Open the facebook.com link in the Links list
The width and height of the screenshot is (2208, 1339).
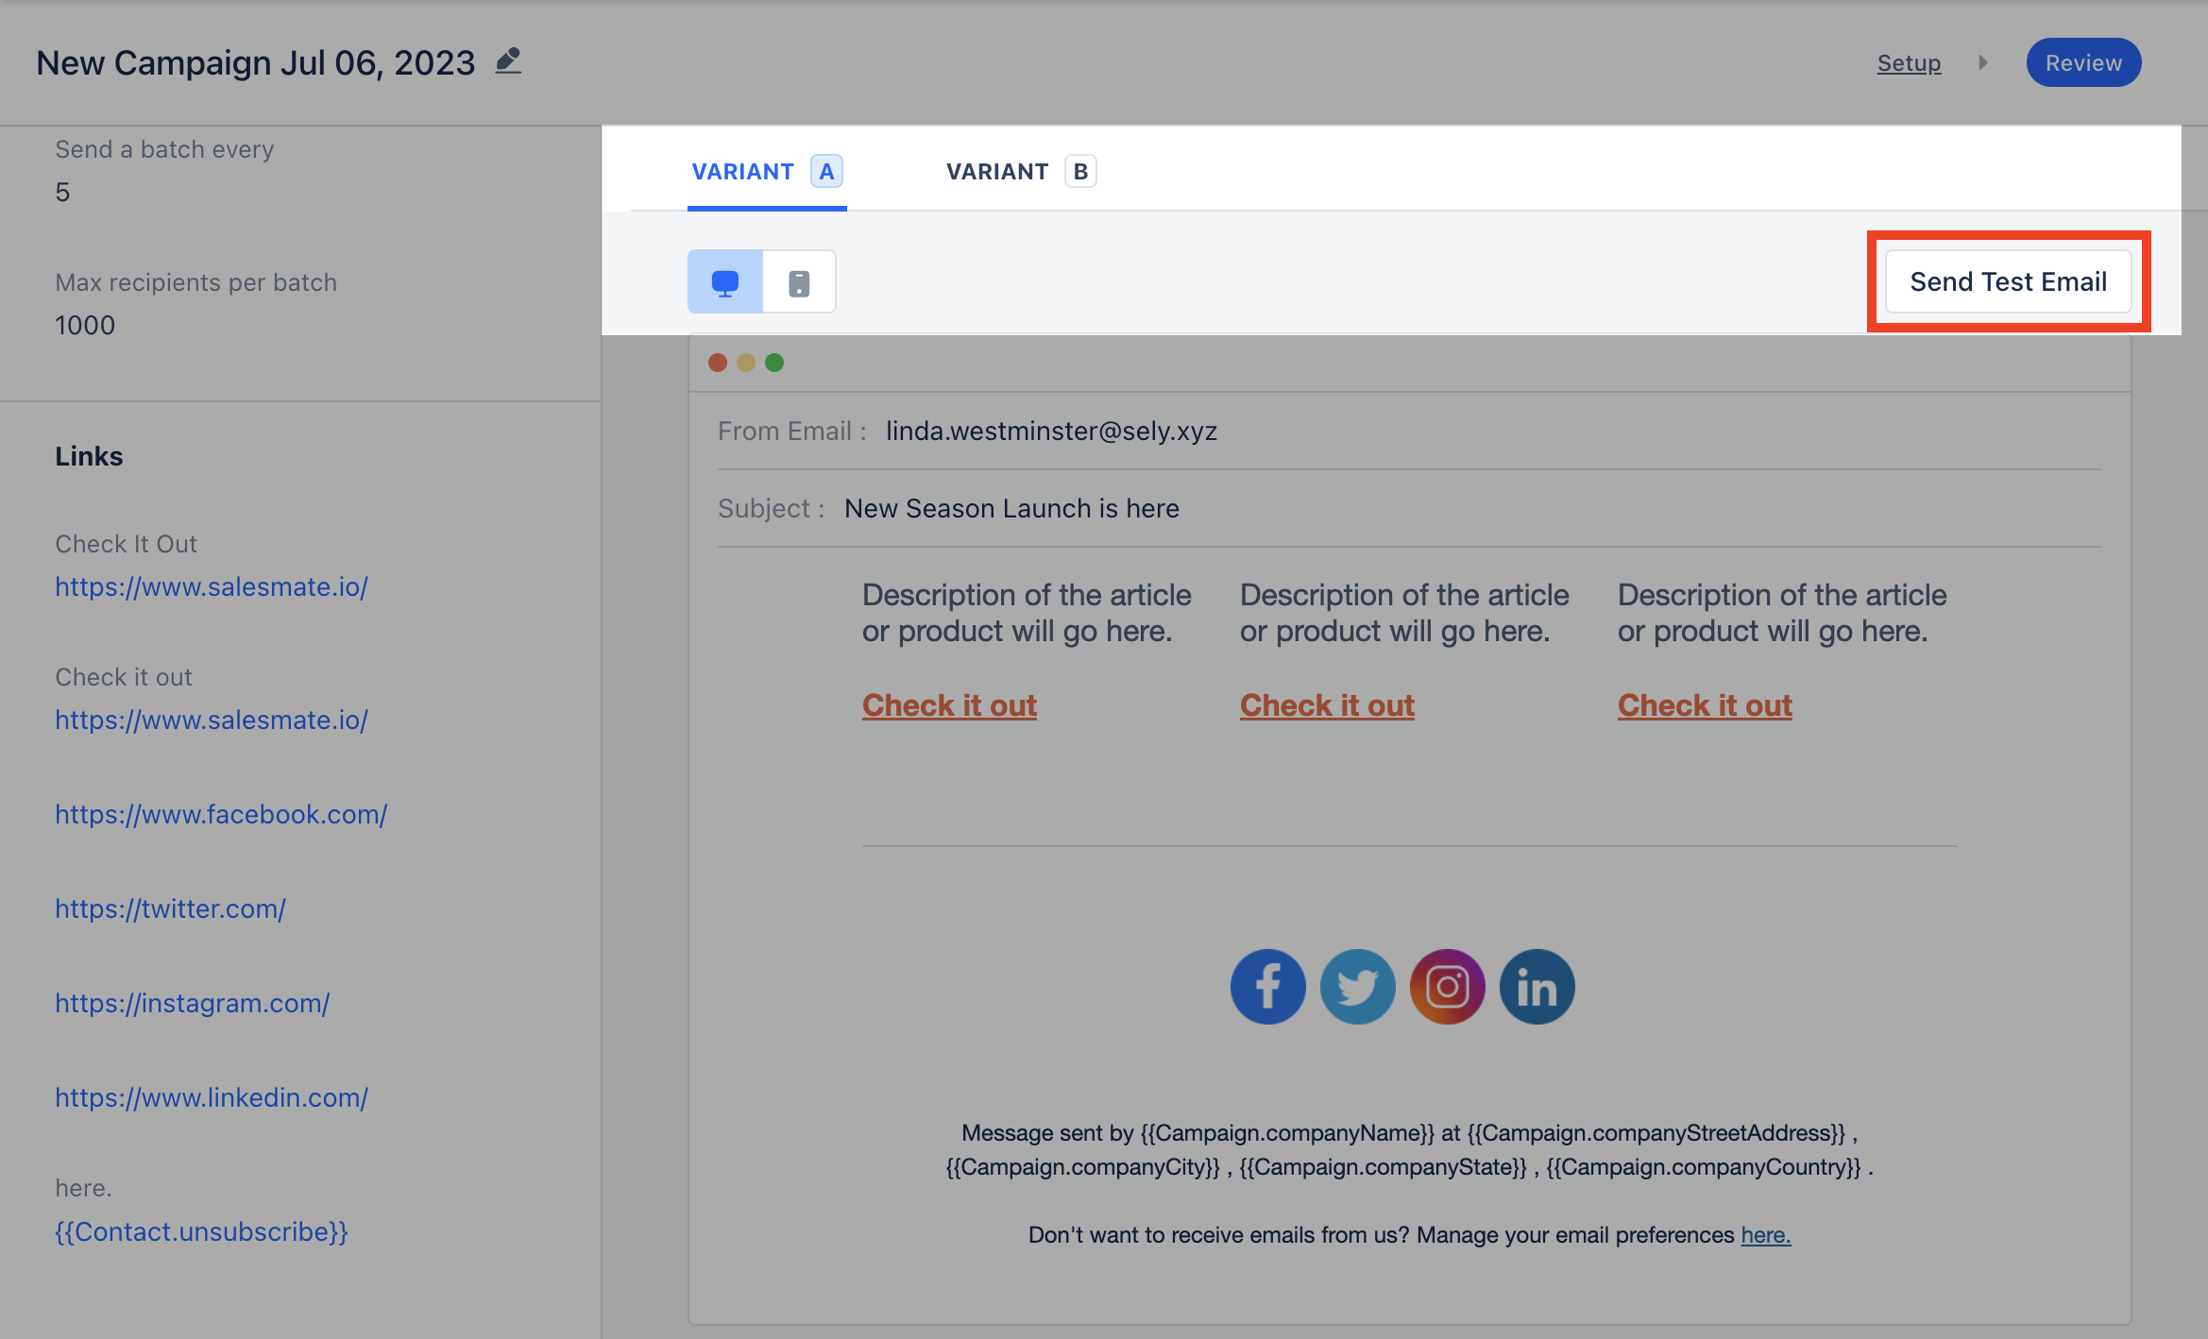221,815
